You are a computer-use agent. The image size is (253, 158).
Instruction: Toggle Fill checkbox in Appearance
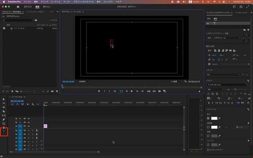coord(208,118)
